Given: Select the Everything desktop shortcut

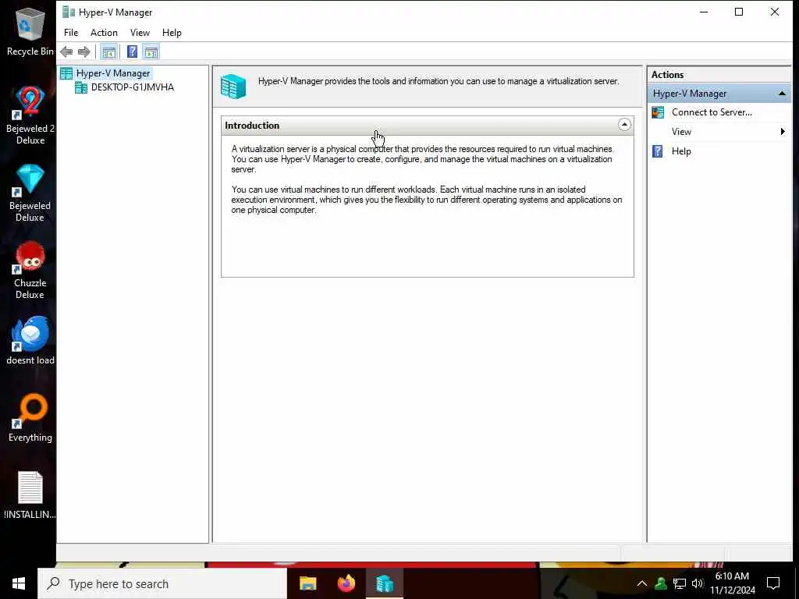Looking at the screenshot, I should 30,418.
